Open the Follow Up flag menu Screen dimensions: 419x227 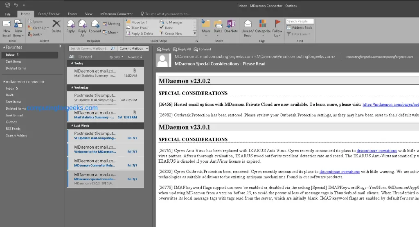277,28
